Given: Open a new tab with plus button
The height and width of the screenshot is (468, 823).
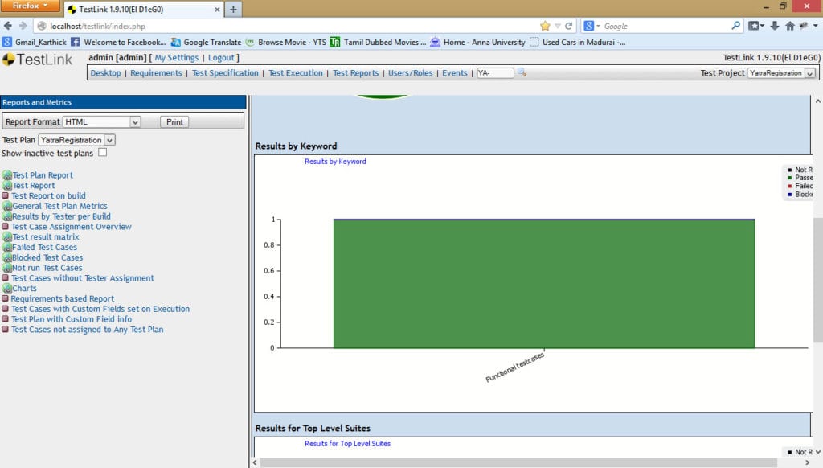Looking at the screenshot, I should [x=233, y=9].
